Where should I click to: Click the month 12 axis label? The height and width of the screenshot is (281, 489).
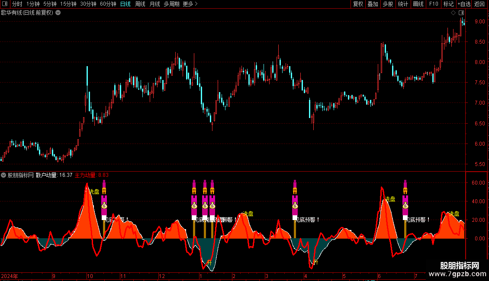pyautogui.click(x=161, y=276)
